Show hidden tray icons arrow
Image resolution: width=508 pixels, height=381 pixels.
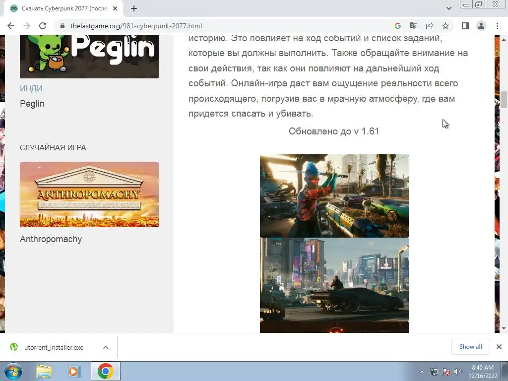(x=422, y=372)
